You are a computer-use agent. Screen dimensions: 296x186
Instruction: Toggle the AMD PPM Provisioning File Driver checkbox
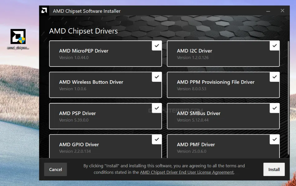275,77
